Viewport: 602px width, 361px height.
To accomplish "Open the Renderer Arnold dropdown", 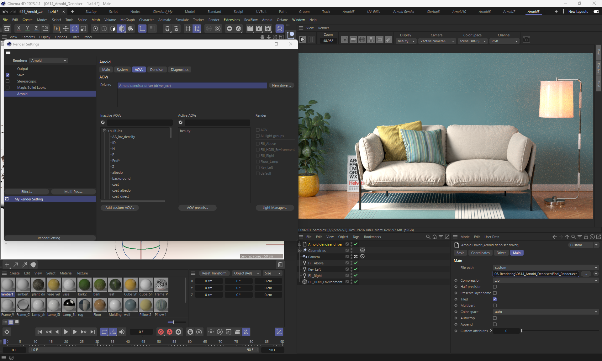I will (x=49, y=61).
